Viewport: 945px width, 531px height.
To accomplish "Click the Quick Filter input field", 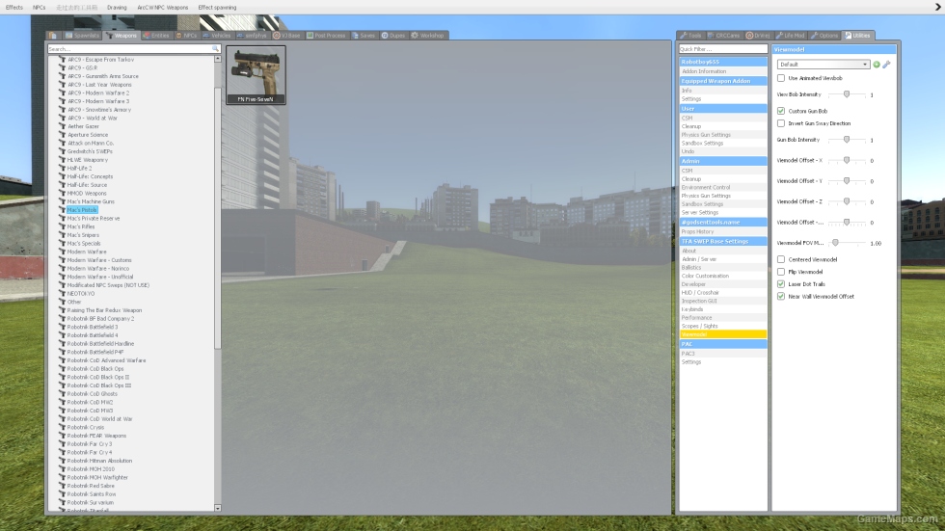I will (x=723, y=49).
